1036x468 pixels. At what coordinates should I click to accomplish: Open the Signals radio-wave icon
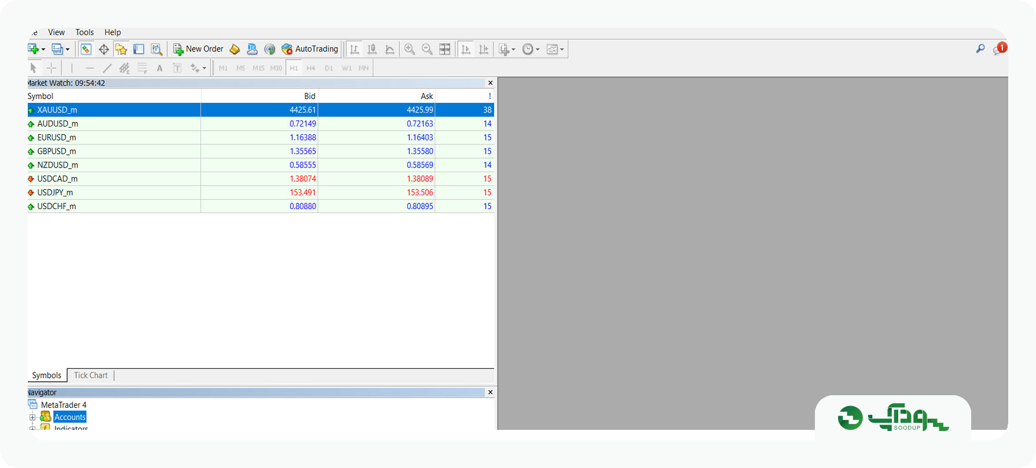pyautogui.click(x=270, y=50)
